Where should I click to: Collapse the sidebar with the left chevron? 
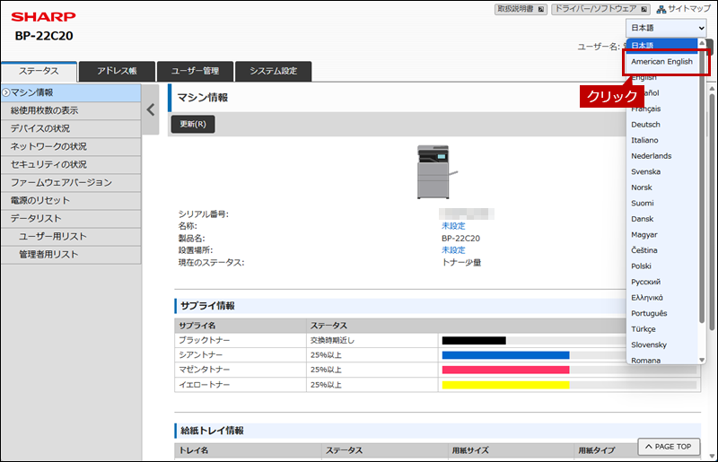click(151, 109)
